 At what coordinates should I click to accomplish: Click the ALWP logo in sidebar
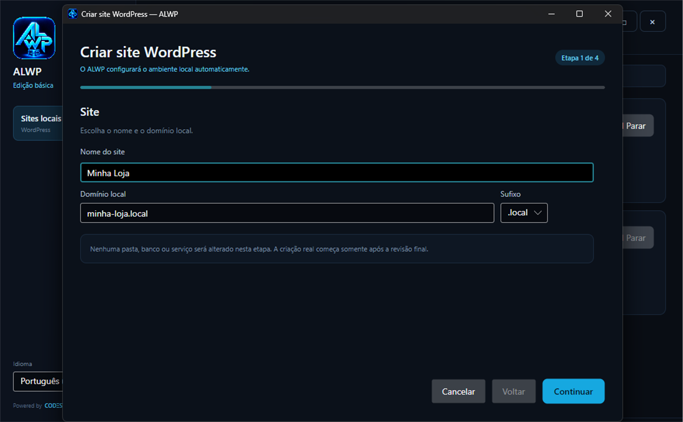pos(34,38)
